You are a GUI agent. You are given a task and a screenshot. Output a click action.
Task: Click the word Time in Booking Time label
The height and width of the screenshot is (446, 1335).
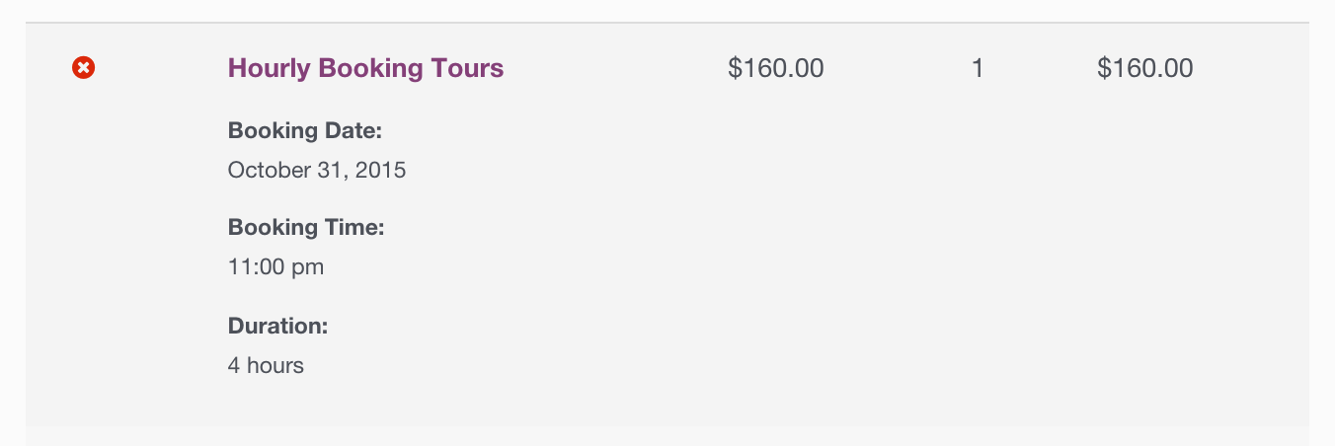(x=355, y=227)
